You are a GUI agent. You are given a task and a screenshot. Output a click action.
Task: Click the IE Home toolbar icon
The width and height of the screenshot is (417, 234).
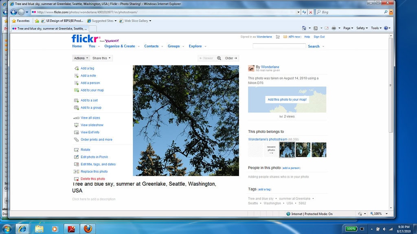[304, 28]
